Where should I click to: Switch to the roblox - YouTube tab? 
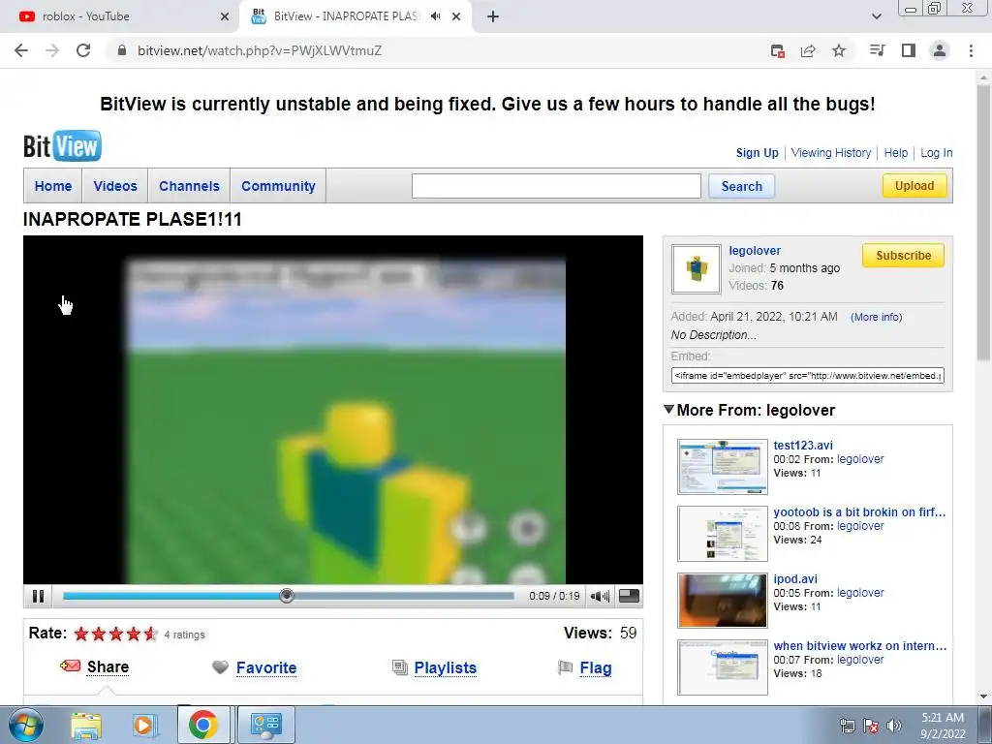(120, 16)
